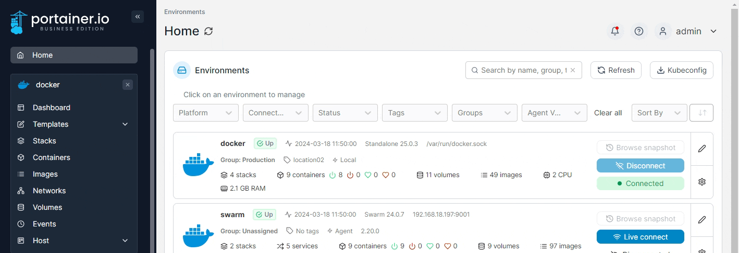
Task: Clear the search field using X icon
Action: pyautogui.click(x=573, y=70)
